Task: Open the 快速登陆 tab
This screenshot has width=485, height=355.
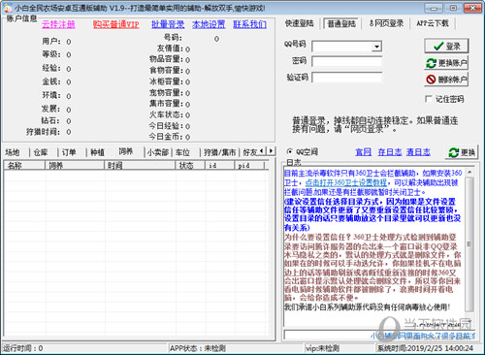Action: point(300,23)
